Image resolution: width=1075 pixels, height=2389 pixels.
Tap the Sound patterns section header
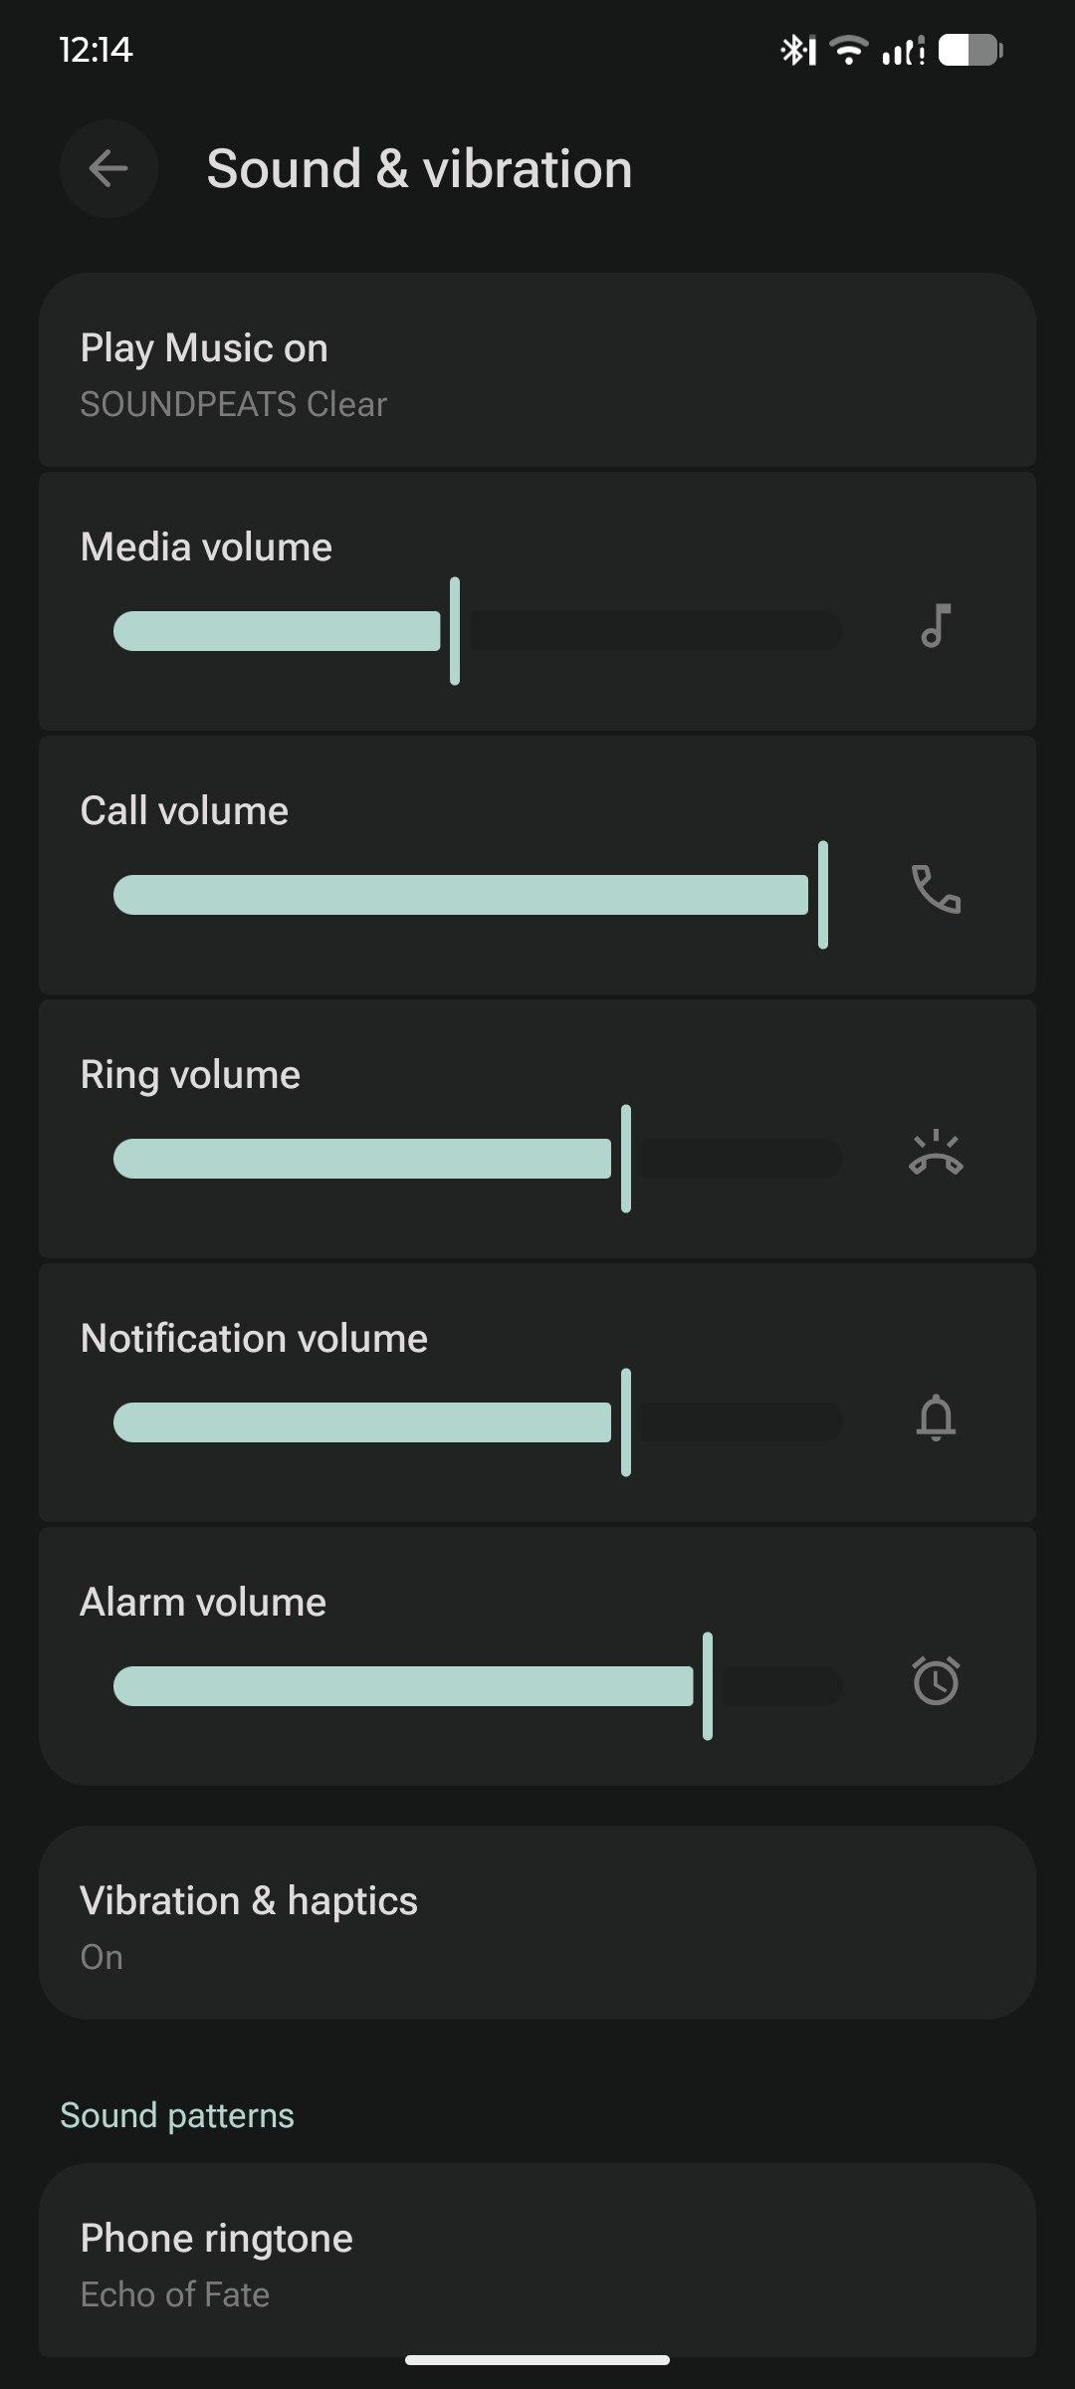point(177,2115)
